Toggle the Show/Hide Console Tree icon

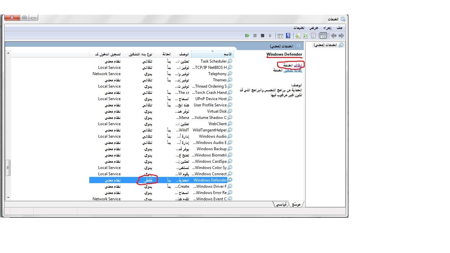323,36
